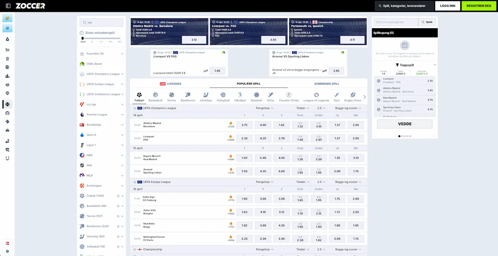Select the Basketball sport icon
498x256 pixels.
(156, 95)
